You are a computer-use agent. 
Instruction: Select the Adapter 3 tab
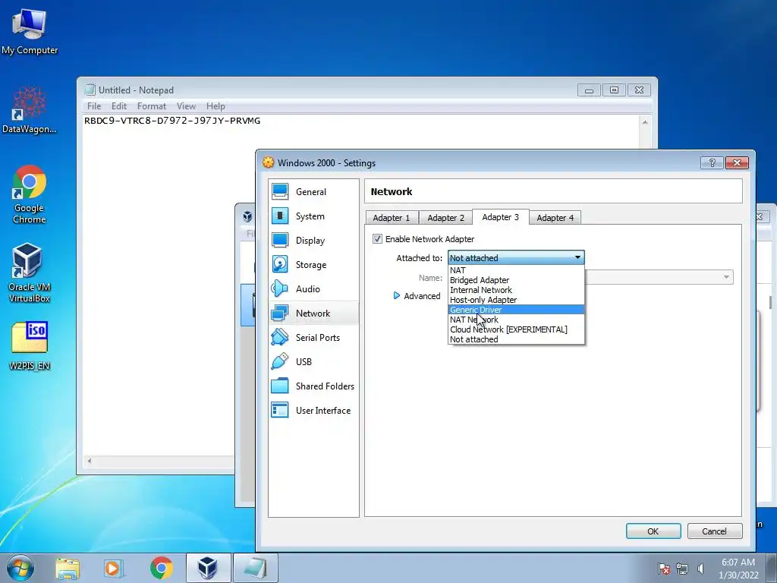(x=501, y=217)
